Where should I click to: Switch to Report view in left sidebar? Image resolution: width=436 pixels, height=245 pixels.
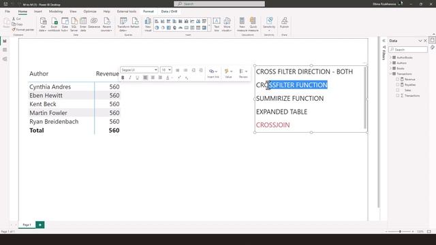tap(5, 41)
